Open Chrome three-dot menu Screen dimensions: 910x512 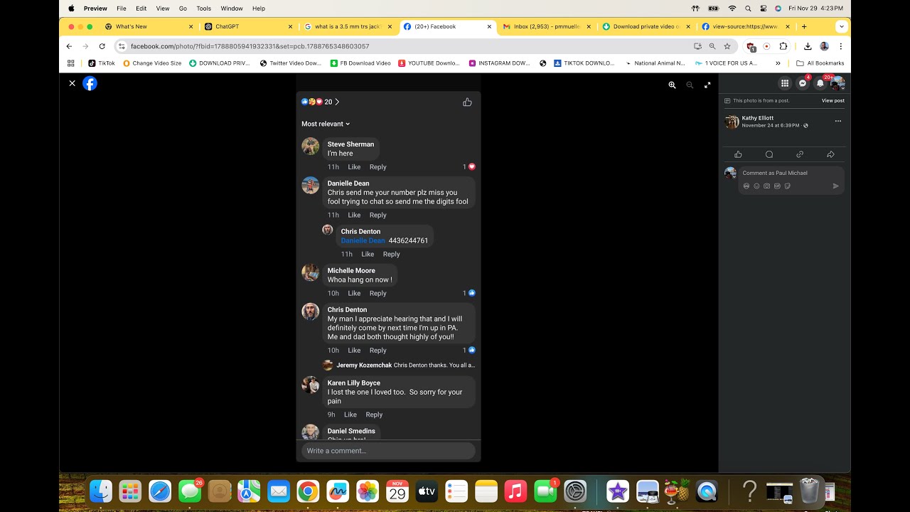(840, 46)
